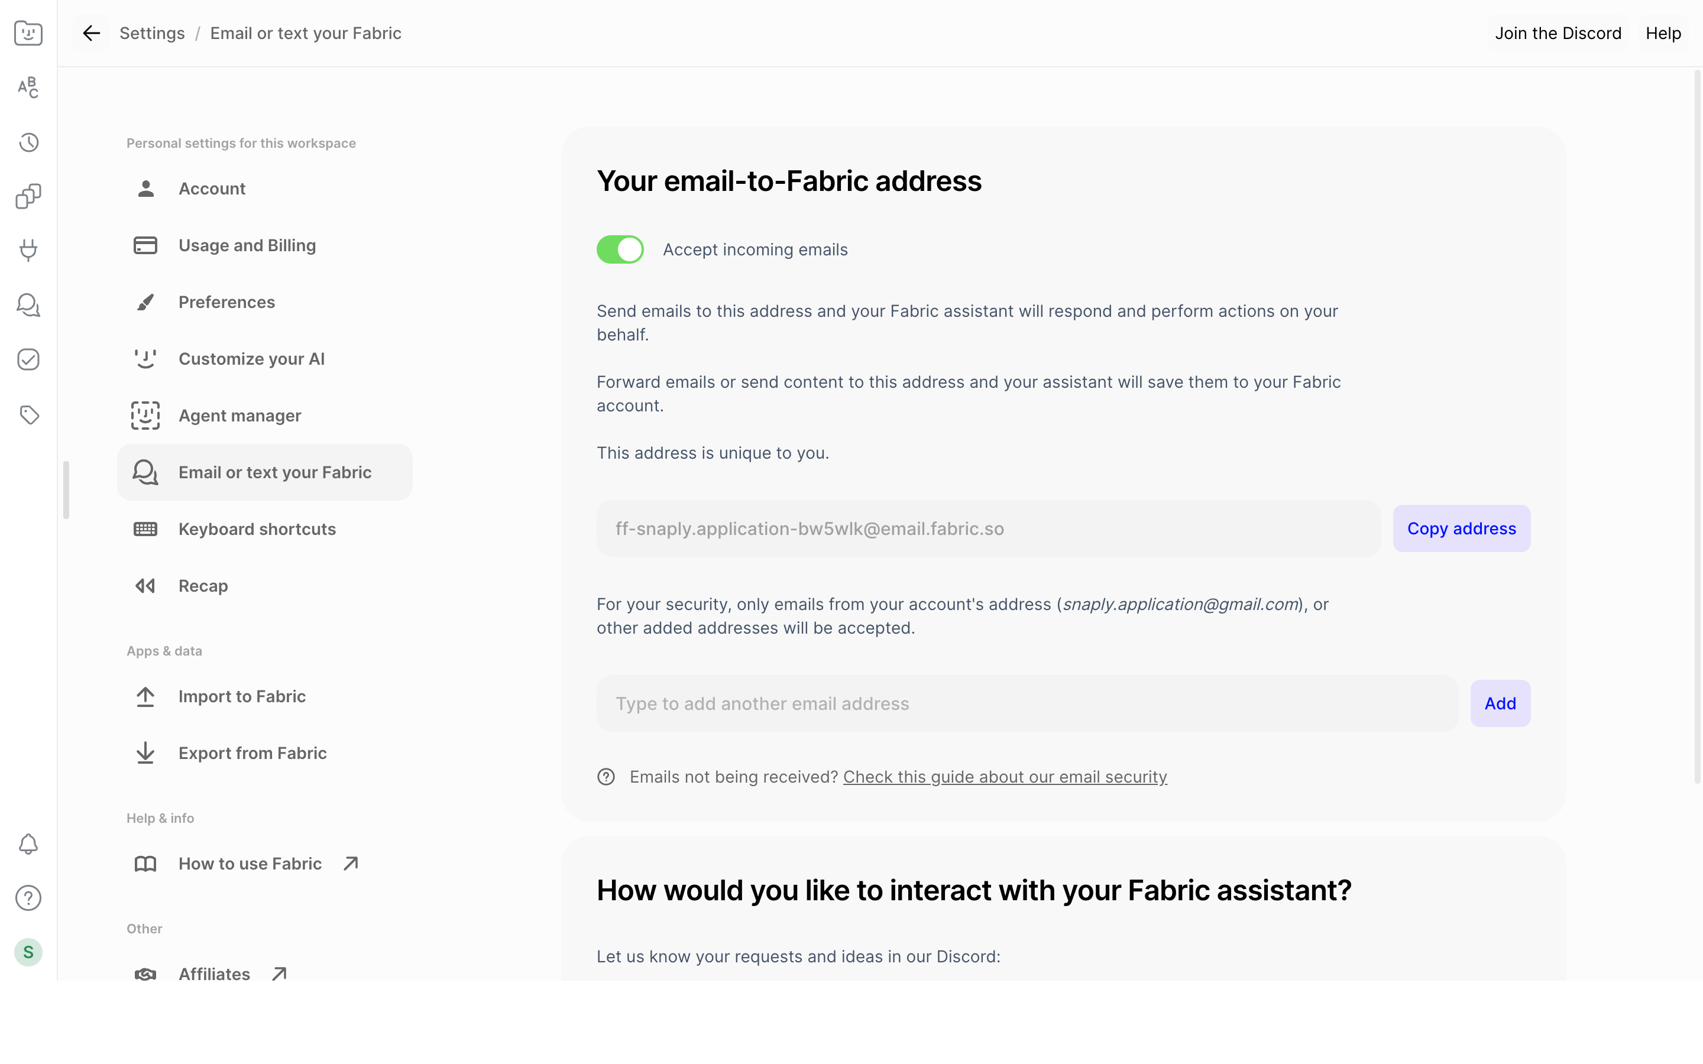Select Email or text your Fabric
Viewport: 1703px width, 1064px height.
pos(264,472)
